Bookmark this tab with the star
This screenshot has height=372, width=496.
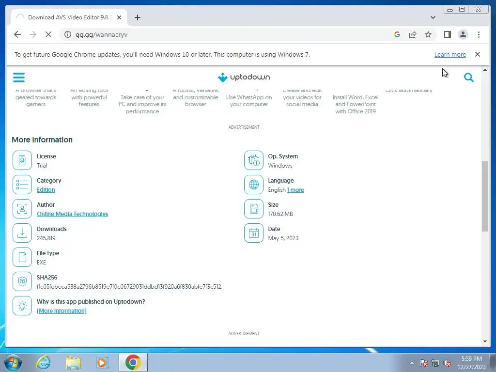pos(428,34)
